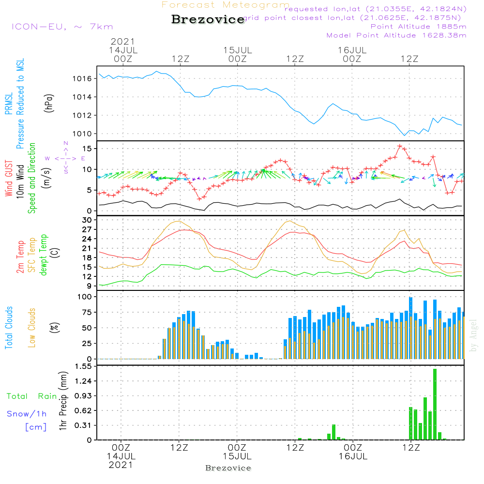Screen dimensions: 484x484
Task: Click the 25 cloud percentage tick
Action: point(87,343)
